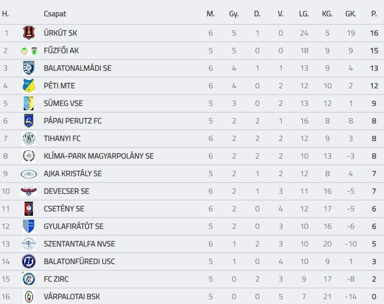Click the Devecser SE eagle emblem

pos(29,191)
